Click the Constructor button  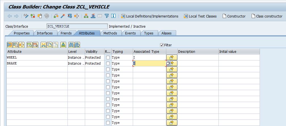[x=234, y=16]
